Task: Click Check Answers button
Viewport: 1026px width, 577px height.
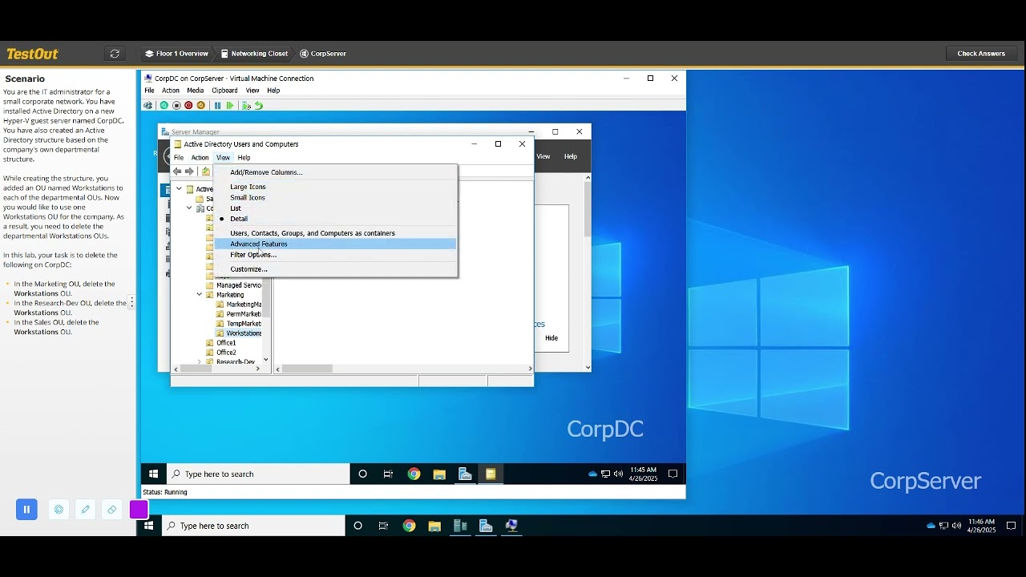Action: point(981,54)
